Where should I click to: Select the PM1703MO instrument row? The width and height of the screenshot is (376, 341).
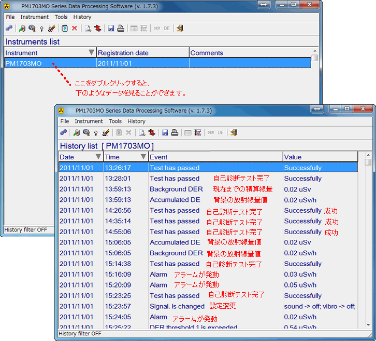(157, 63)
